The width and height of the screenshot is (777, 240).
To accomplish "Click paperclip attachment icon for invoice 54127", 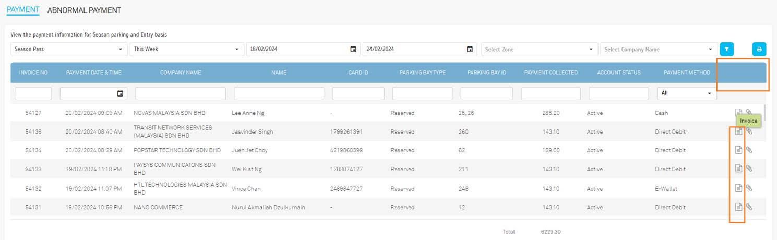I will pyautogui.click(x=749, y=112).
